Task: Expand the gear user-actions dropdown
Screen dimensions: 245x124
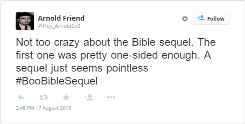Action: (185, 19)
